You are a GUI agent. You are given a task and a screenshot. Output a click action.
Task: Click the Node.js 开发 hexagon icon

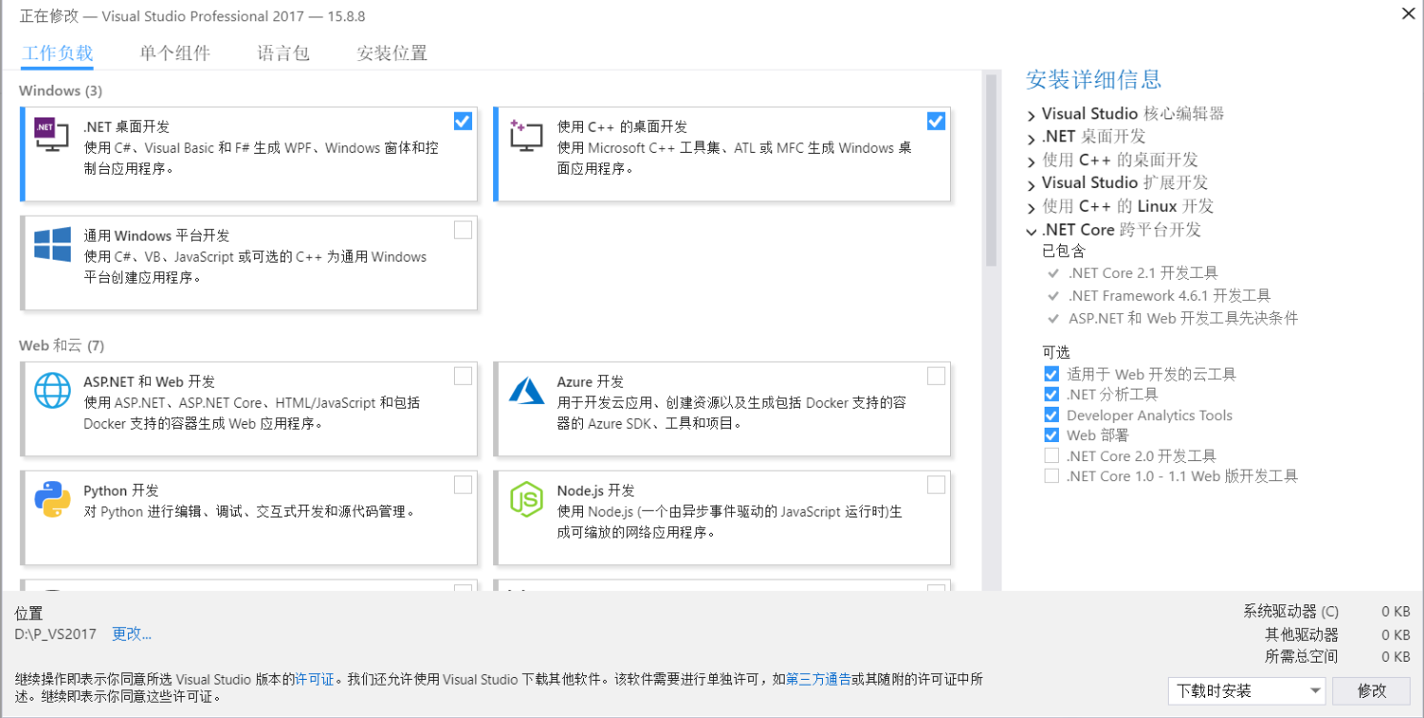click(x=527, y=498)
